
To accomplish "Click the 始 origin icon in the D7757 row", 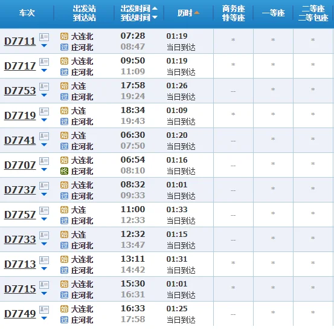I will click(64, 210).
